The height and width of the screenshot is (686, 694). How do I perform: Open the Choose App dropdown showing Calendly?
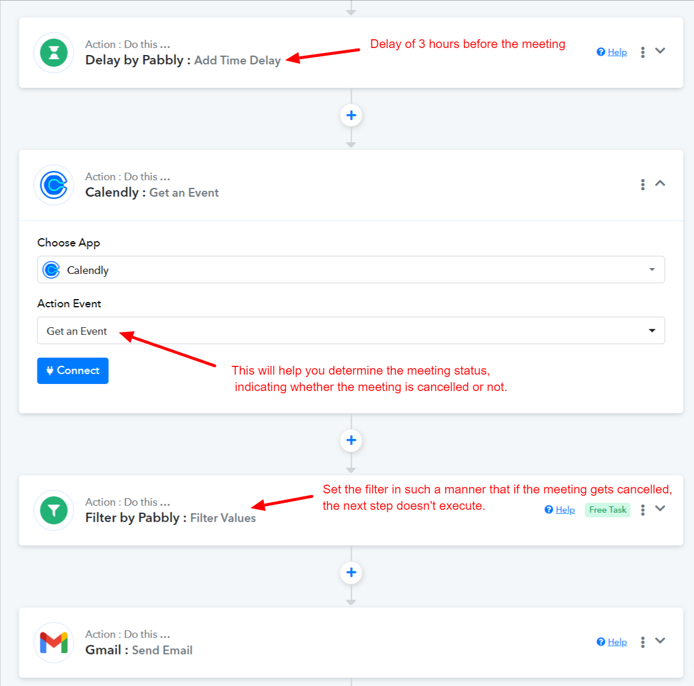pos(351,270)
